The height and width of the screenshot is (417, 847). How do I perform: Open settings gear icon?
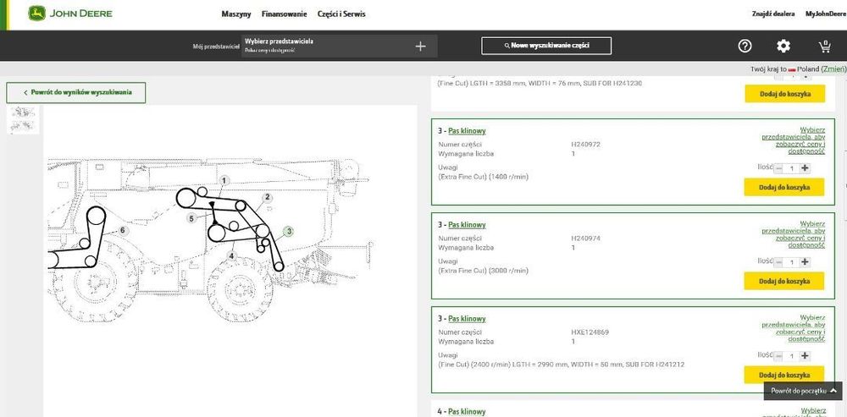(x=783, y=47)
